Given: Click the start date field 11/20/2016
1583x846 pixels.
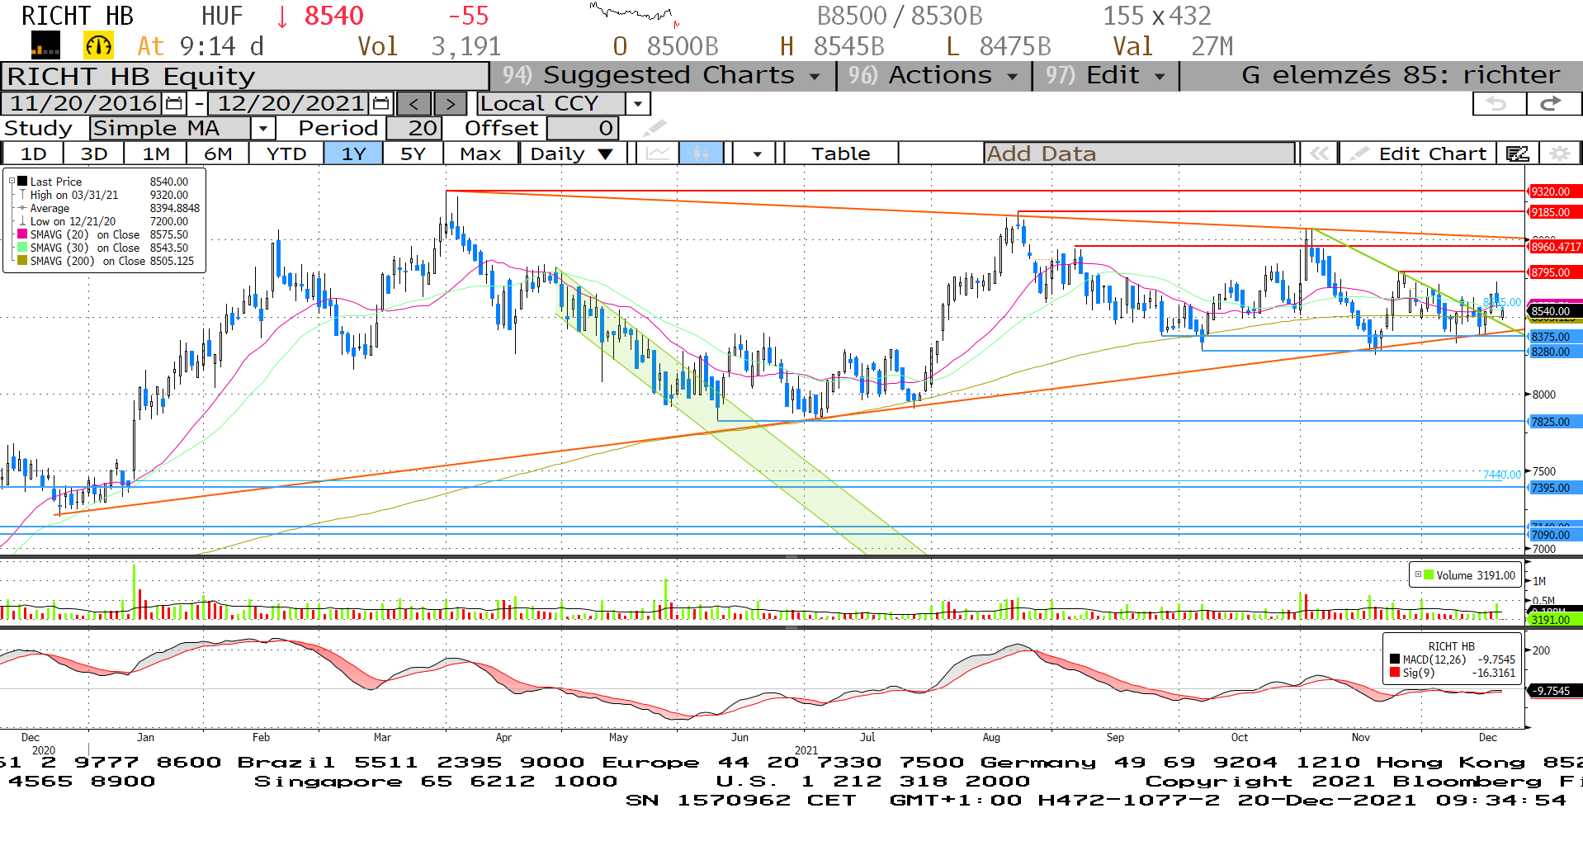Looking at the screenshot, I should pos(83,103).
